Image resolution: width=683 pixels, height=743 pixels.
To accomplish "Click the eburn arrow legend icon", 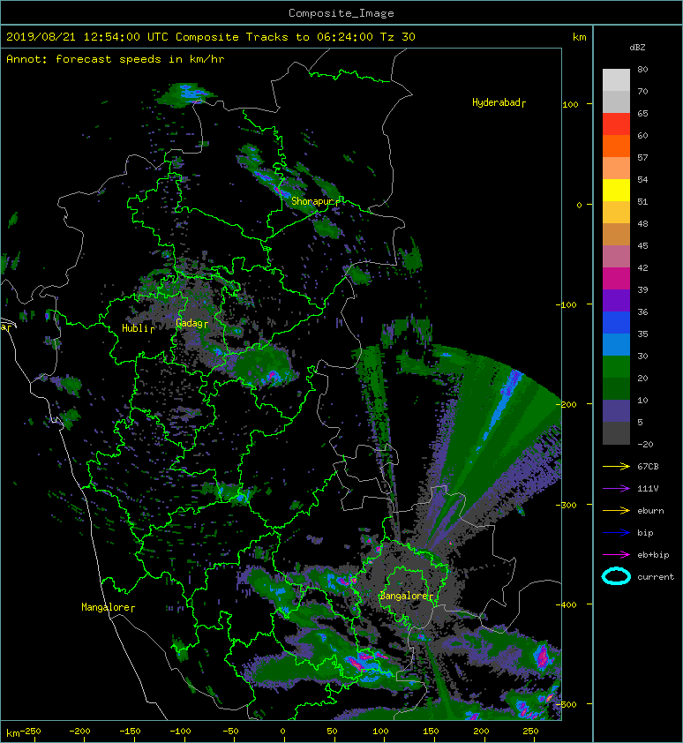I will (616, 511).
